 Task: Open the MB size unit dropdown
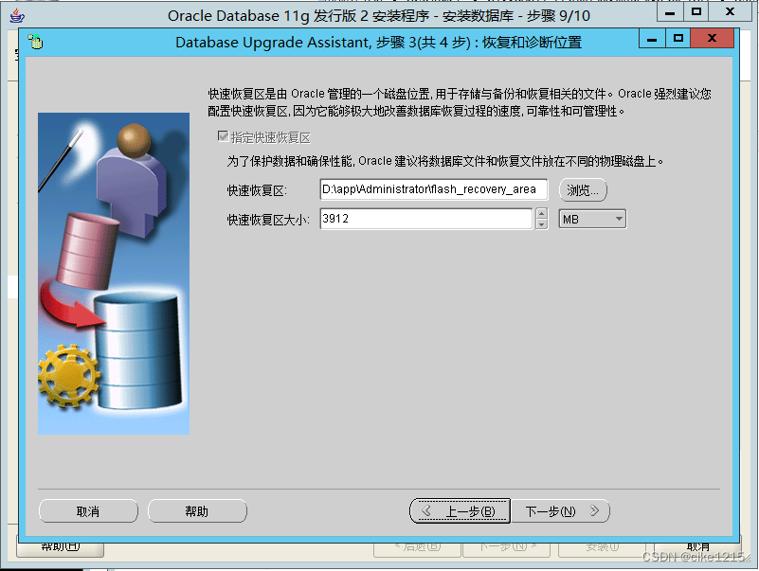coord(592,219)
